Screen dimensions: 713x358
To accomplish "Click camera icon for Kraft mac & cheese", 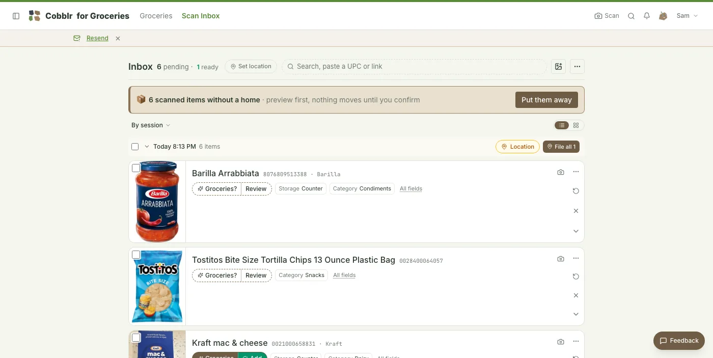I will 561,342.
